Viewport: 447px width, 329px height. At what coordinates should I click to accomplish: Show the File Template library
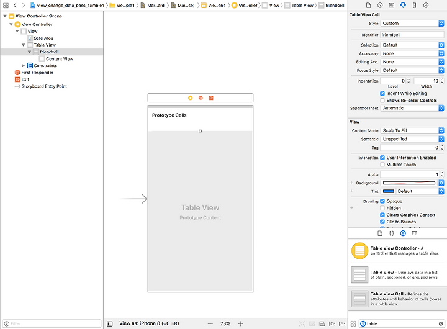(x=380, y=233)
